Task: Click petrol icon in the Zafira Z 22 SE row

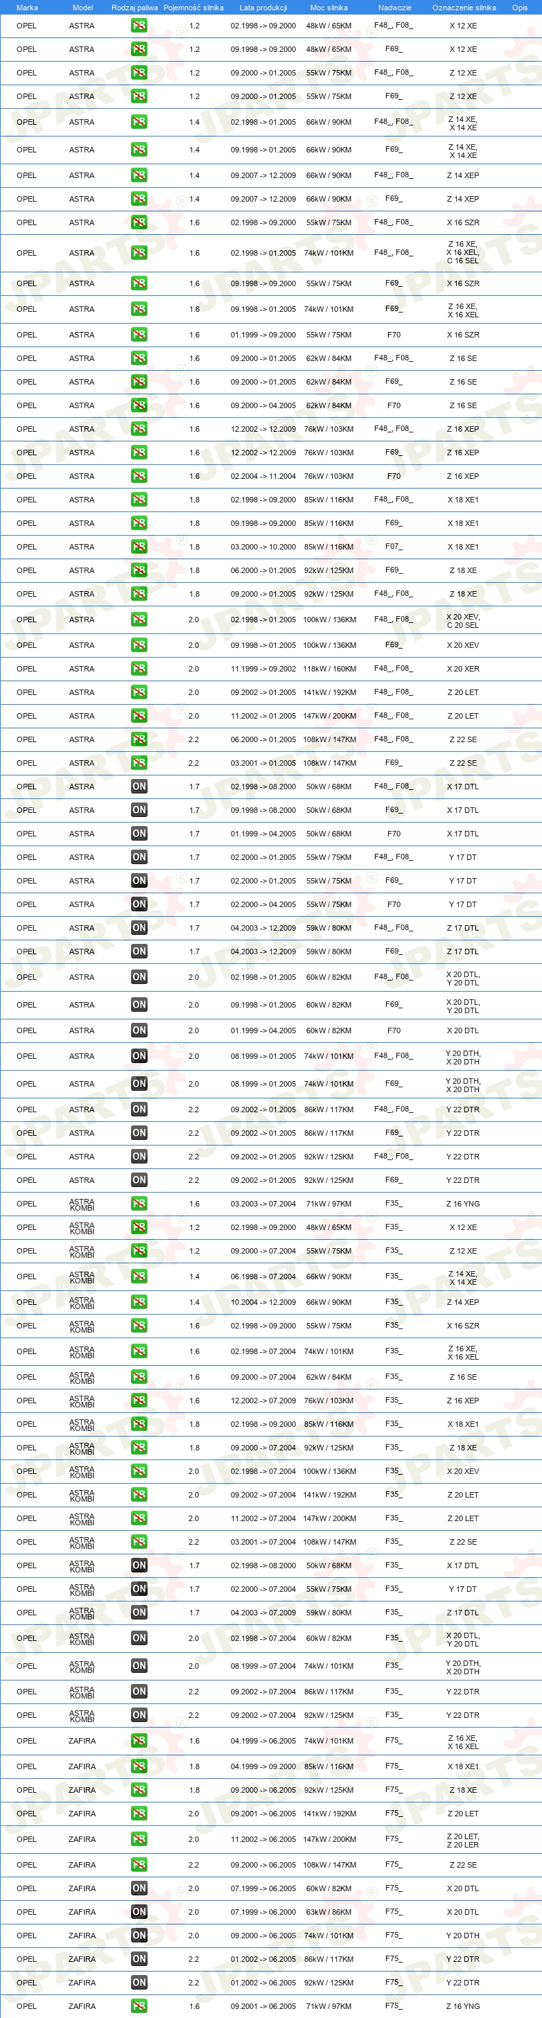Action: [x=139, y=1866]
